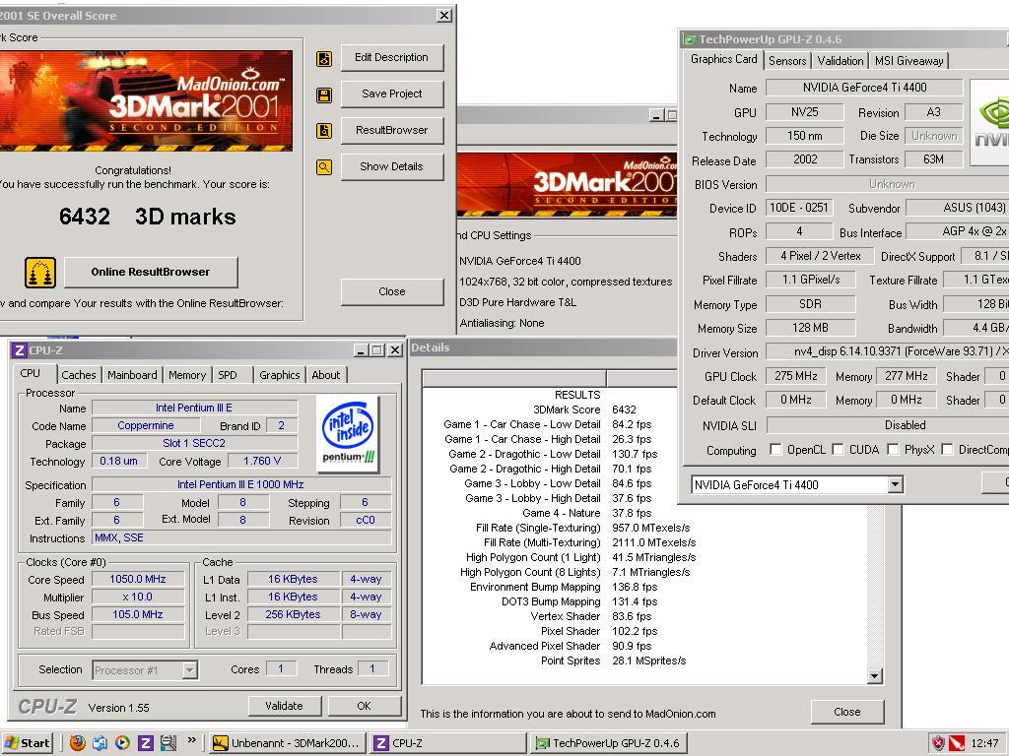
Task: Click the Driver Version field in GPU-Z
Action: click(888, 351)
